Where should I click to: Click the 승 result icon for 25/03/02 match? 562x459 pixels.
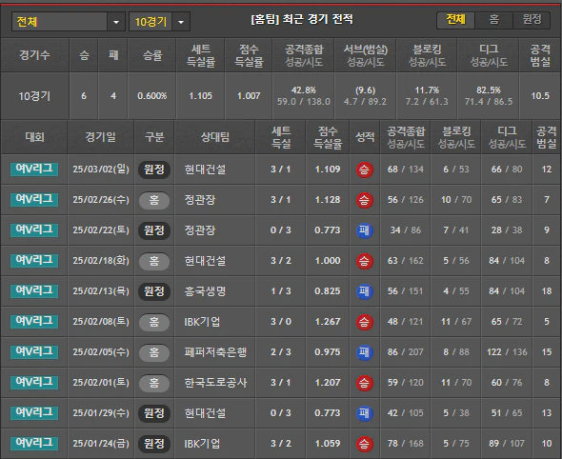coord(364,170)
